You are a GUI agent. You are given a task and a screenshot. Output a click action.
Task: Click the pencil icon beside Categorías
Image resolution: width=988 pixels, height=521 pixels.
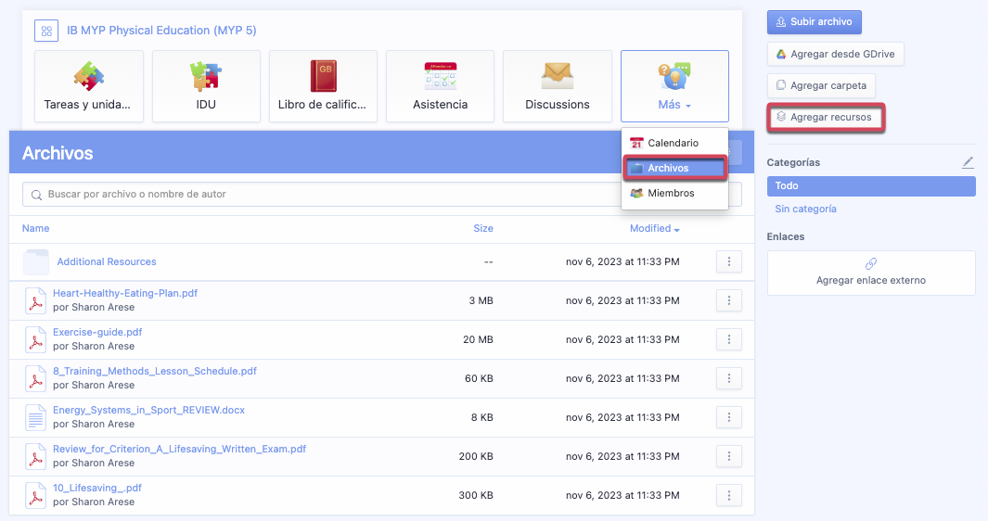968,162
